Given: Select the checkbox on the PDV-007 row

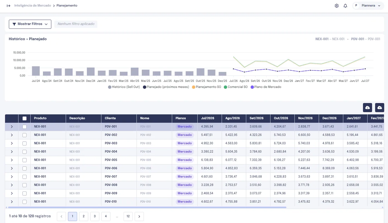Looking at the screenshot, I should tap(24, 176).
